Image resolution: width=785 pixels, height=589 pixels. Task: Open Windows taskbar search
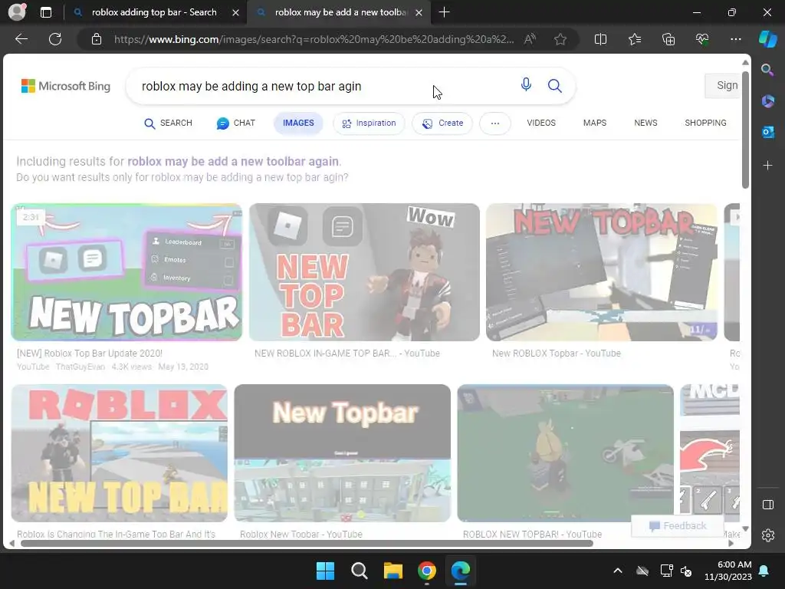pyautogui.click(x=359, y=571)
